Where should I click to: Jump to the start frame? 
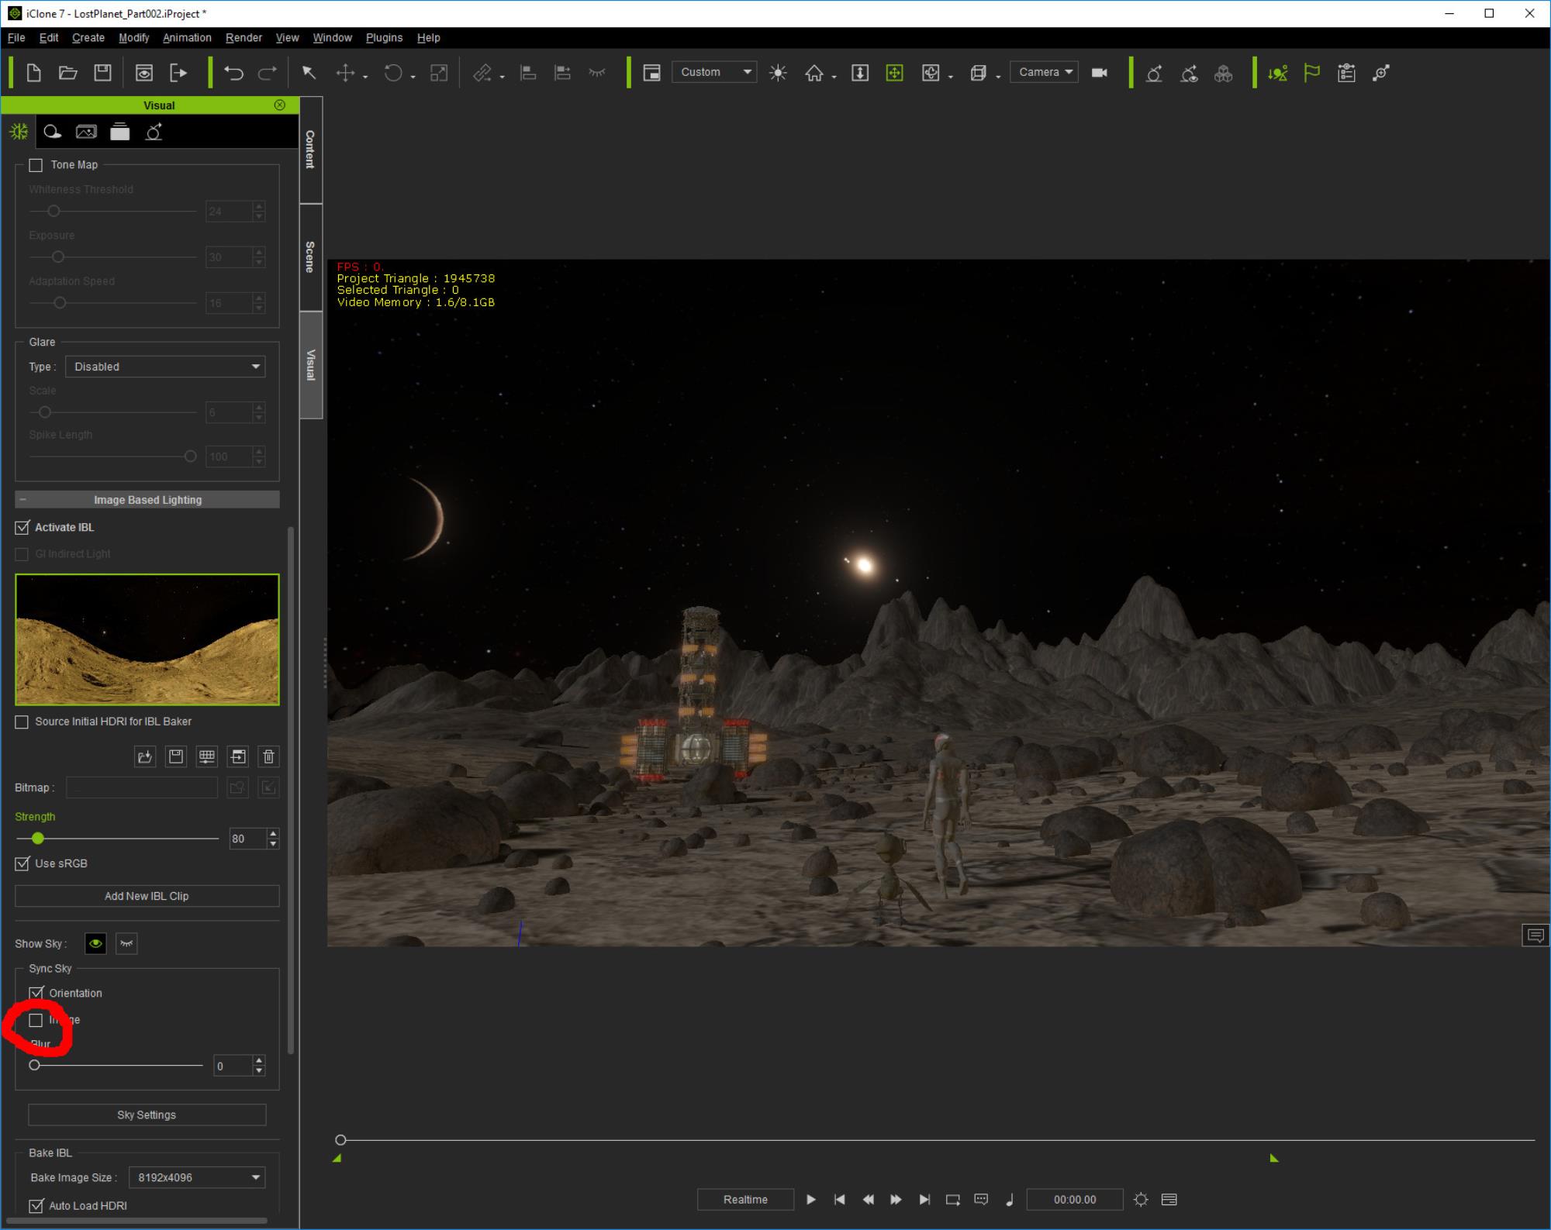coord(839,1199)
